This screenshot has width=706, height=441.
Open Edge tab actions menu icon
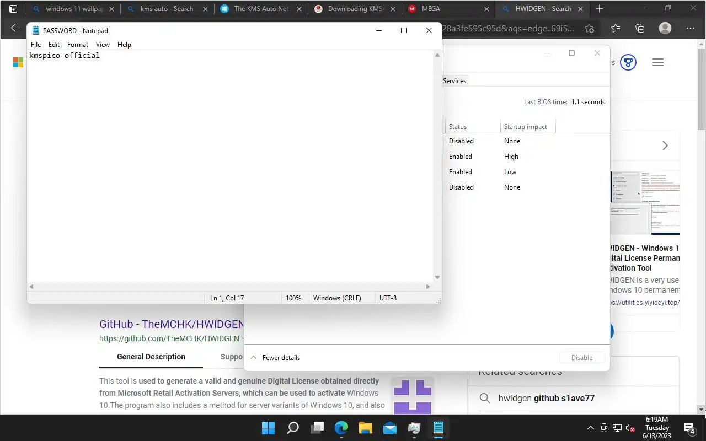pos(13,9)
